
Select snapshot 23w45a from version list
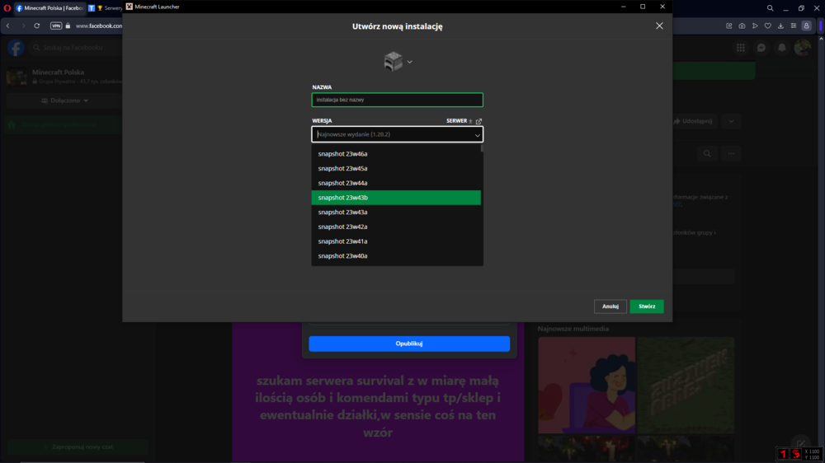[396, 169]
